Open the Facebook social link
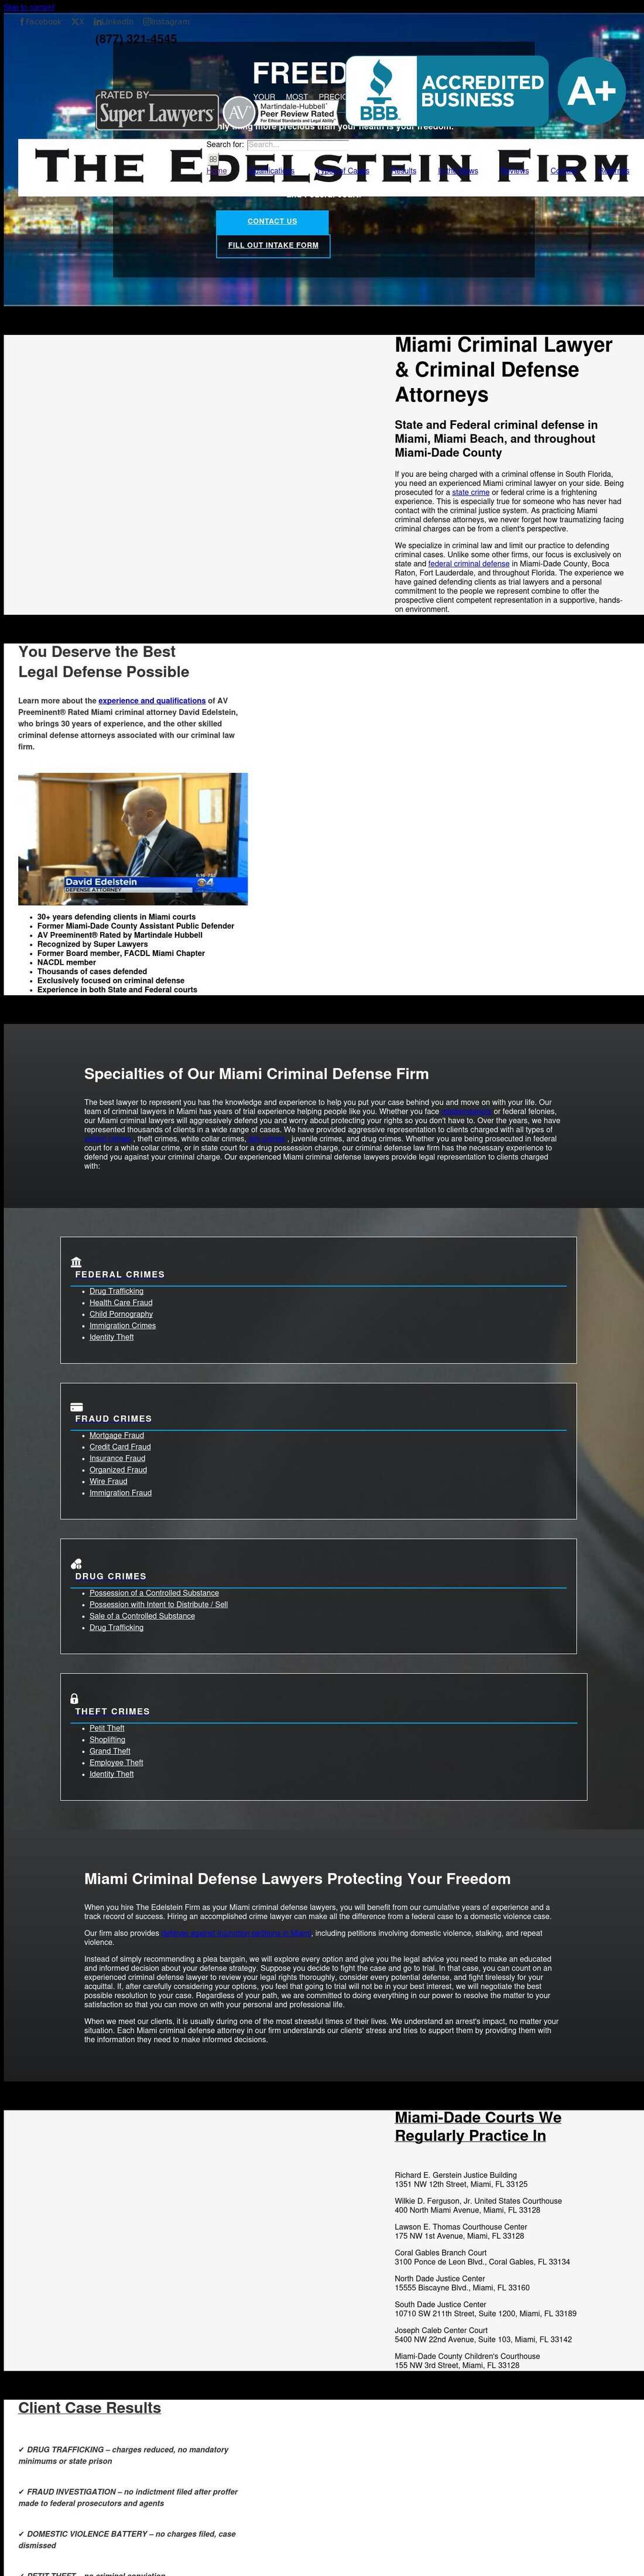This screenshot has height=2576, width=644. (x=40, y=21)
